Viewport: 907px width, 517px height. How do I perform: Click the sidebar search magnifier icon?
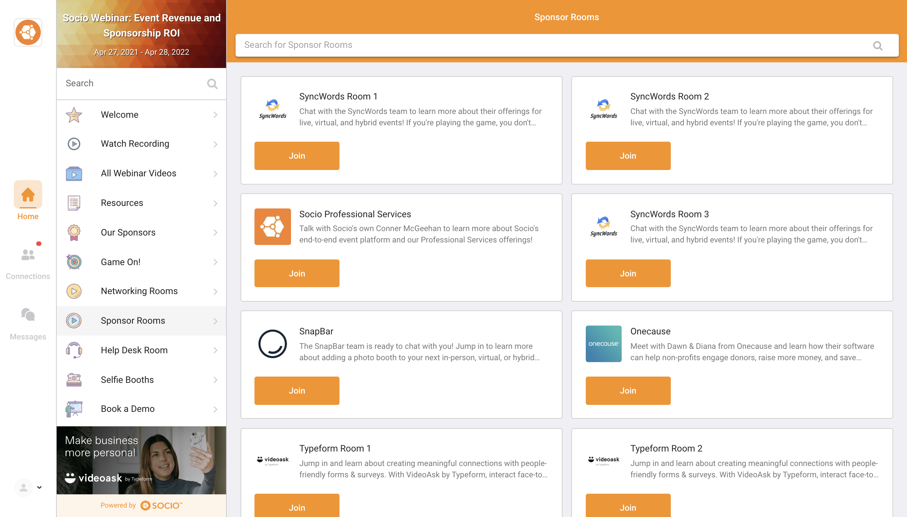[212, 84]
